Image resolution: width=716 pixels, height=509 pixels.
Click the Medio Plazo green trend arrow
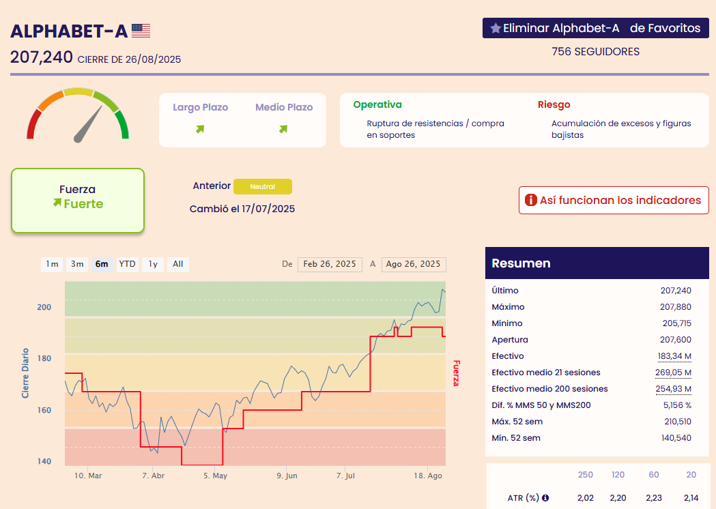[283, 129]
